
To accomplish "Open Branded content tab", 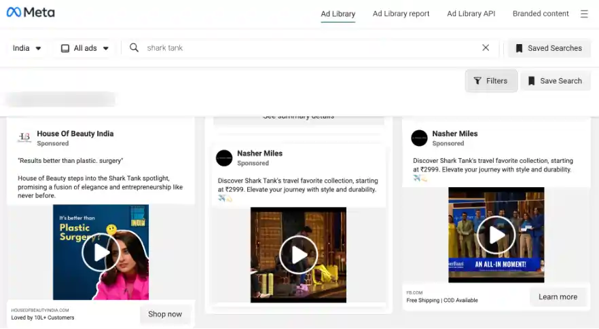I will [541, 14].
